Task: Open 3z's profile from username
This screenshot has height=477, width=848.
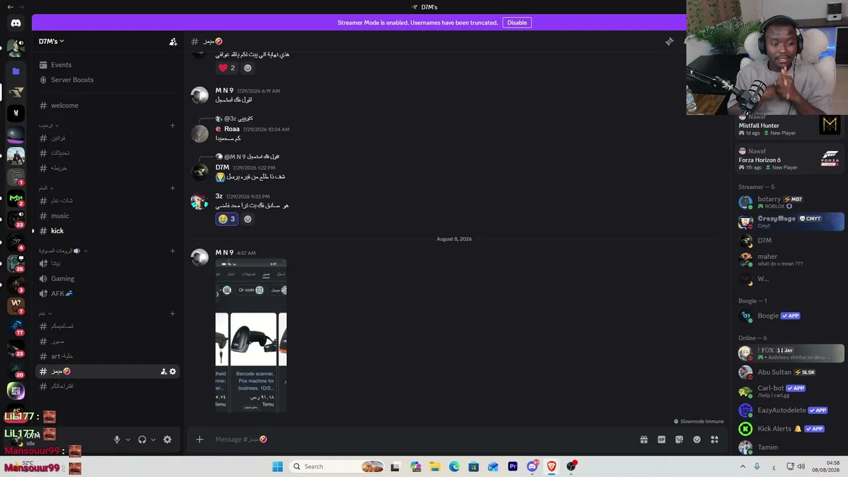Action: point(219,197)
